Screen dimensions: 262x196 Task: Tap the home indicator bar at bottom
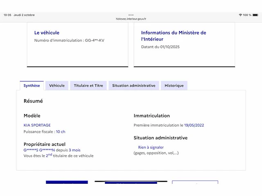tap(131, 181)
